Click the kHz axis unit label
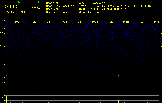This screenshot has height=103, width=162. 2,21
